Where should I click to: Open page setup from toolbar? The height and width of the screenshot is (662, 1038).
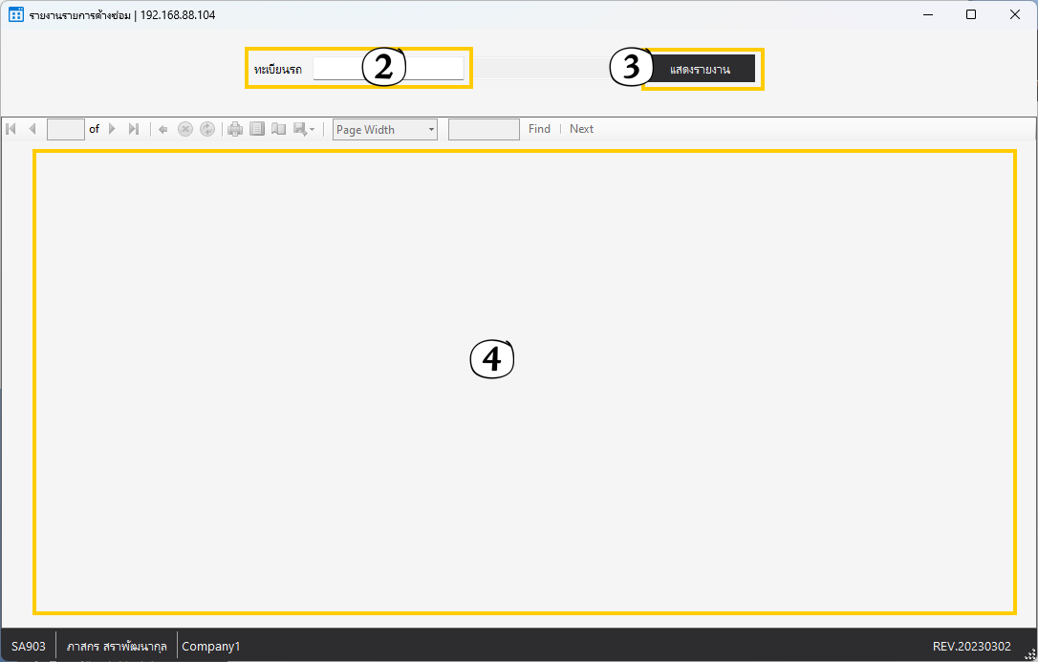(x=279, y=129)
